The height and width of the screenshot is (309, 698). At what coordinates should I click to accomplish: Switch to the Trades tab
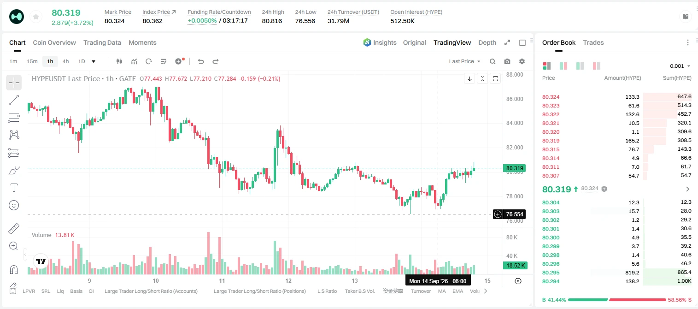tap(593, 42)
